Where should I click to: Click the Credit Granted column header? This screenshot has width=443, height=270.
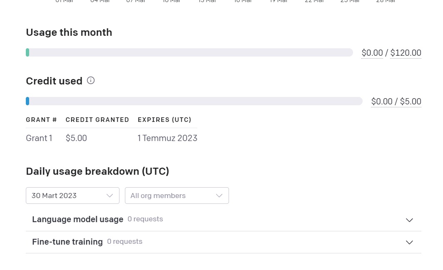pos(97,120)
